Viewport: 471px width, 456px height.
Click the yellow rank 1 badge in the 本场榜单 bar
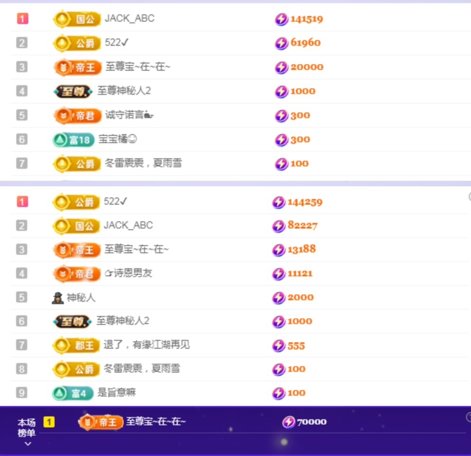pyautogui.click(x=49, y=422)
